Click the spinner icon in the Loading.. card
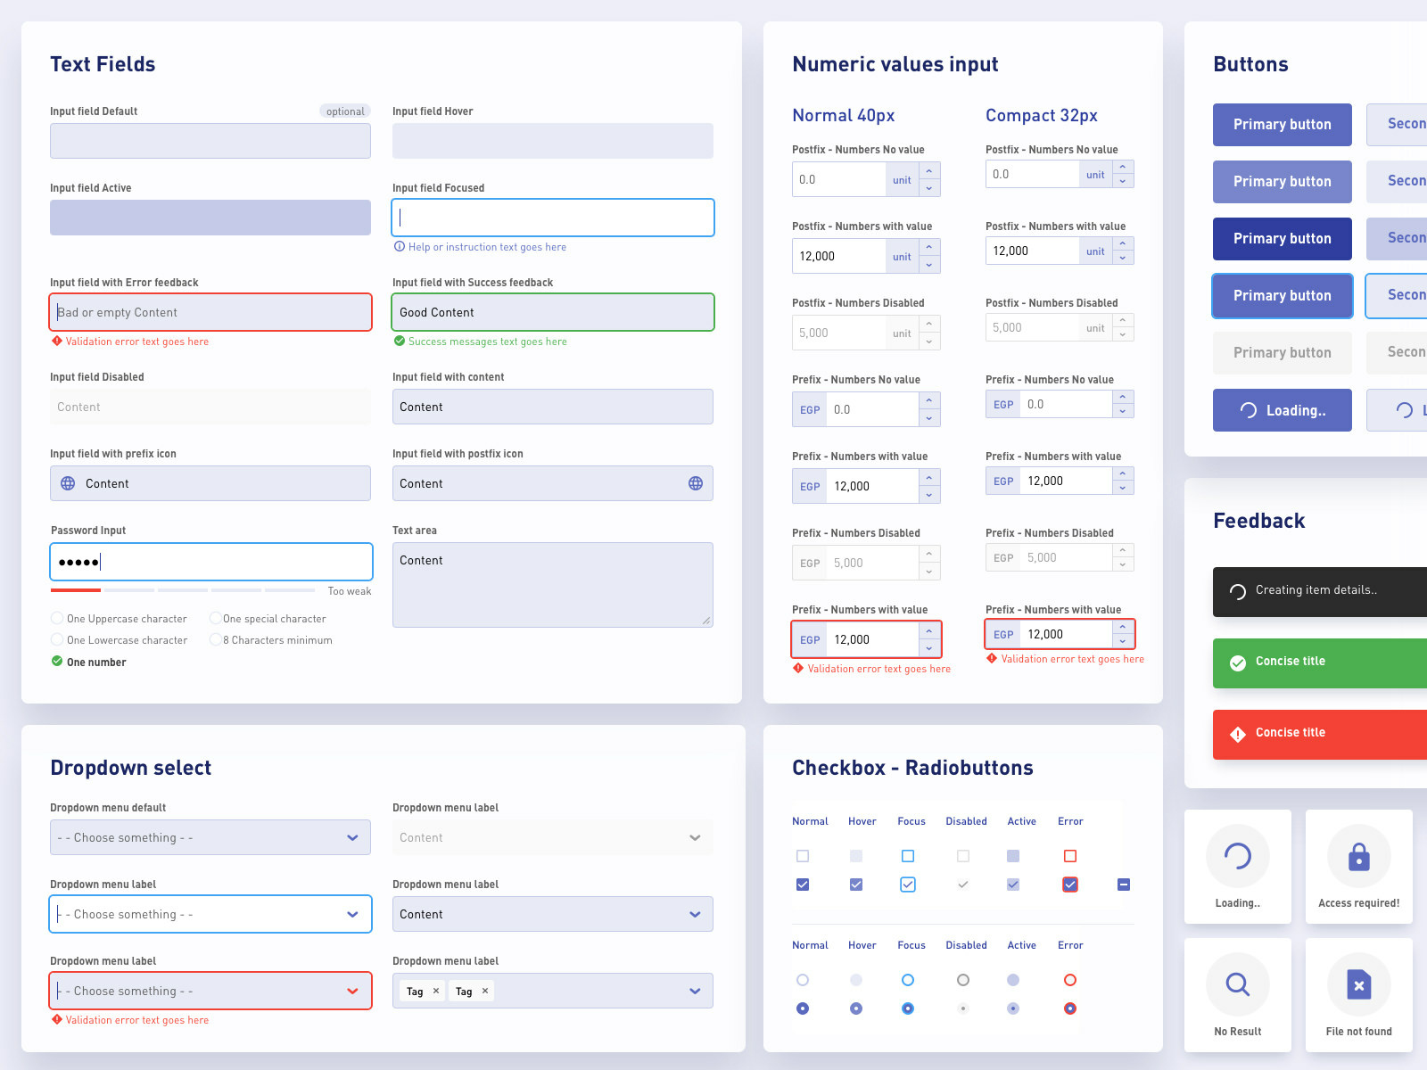 click(1237, 856)
